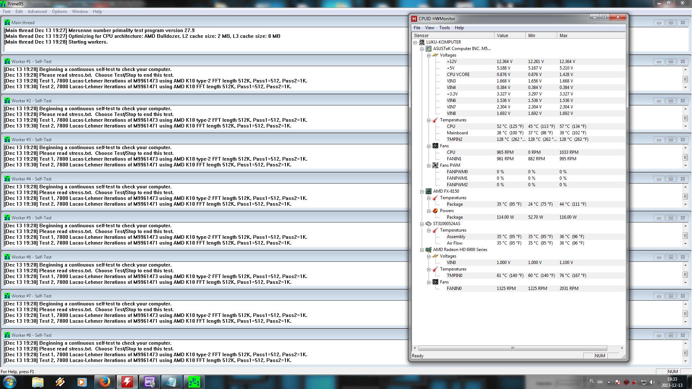
Task: Click the HWMonitor red lightning taskbar icon
Action: (127, 382)
